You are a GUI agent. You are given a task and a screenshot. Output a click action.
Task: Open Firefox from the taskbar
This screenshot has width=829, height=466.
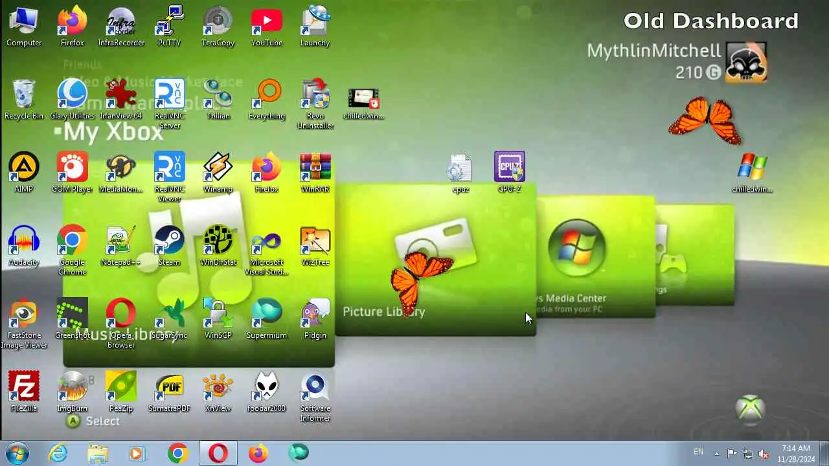(258, 453)
